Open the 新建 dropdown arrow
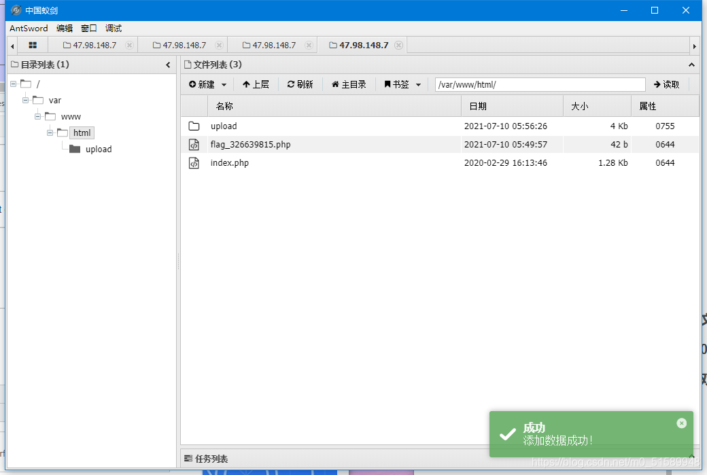Viewport: 707px width, 475px height. [224, 84]
